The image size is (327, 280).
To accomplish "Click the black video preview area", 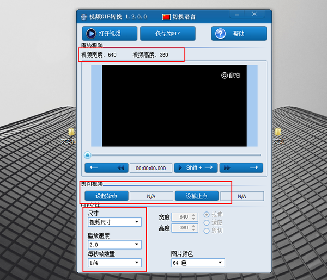I will [174, 106].
